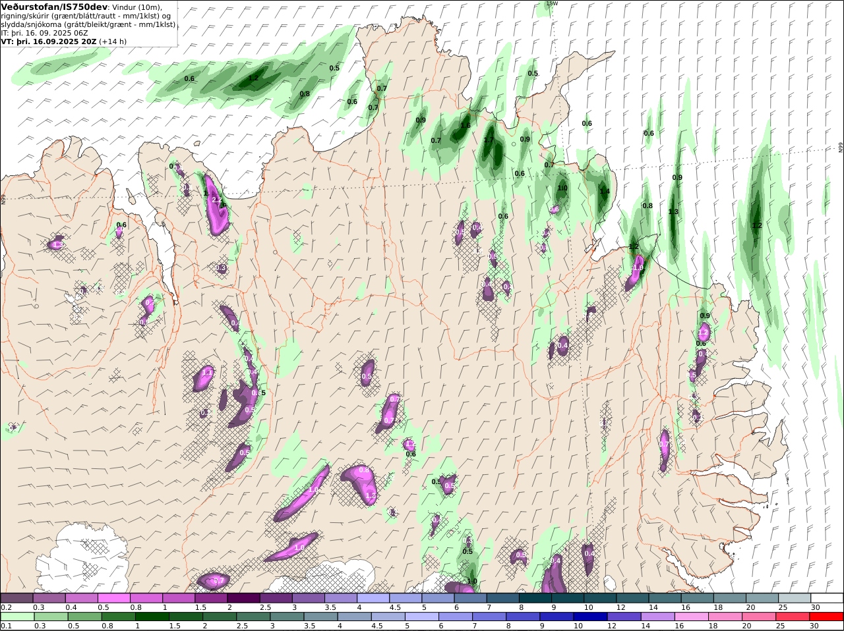Click the 'IT: þri. 16. 09. 2025 06Z' line
This screenshot has width=844, height=631.
tap(44, 33)
